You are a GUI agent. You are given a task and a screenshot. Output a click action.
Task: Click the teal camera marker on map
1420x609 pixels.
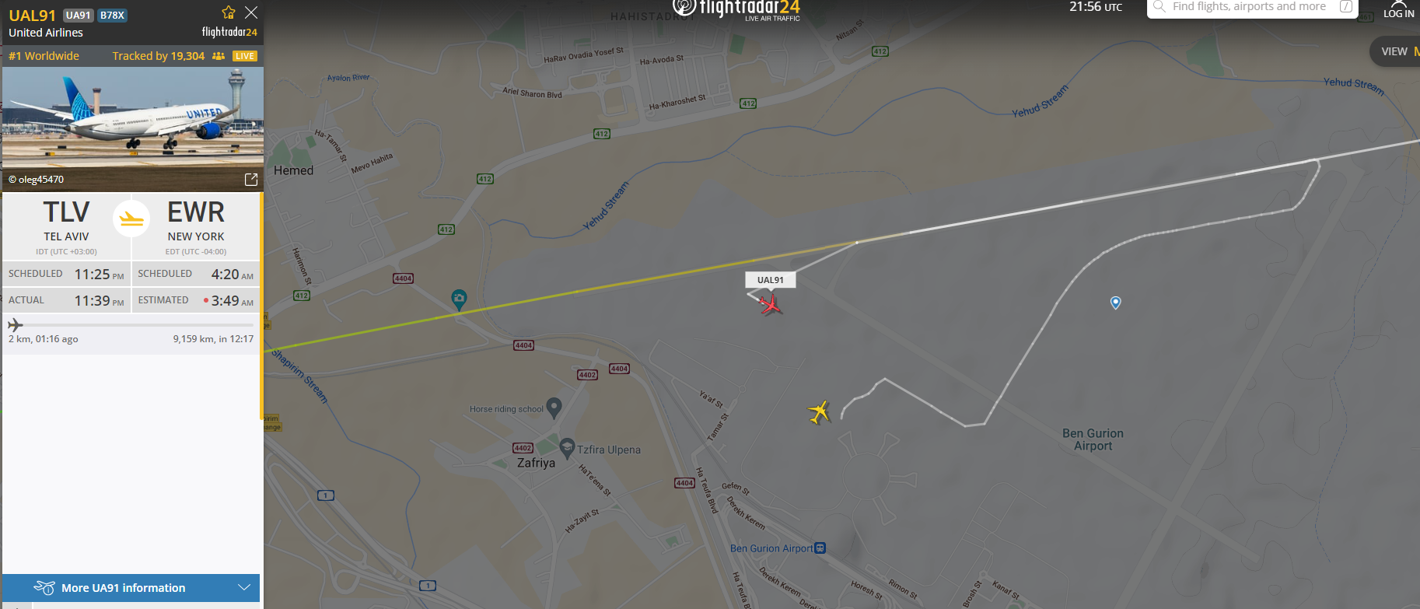coord(459,299)
